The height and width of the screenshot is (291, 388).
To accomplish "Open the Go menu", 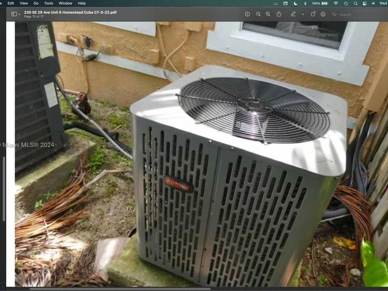I will tap(36, 3).
